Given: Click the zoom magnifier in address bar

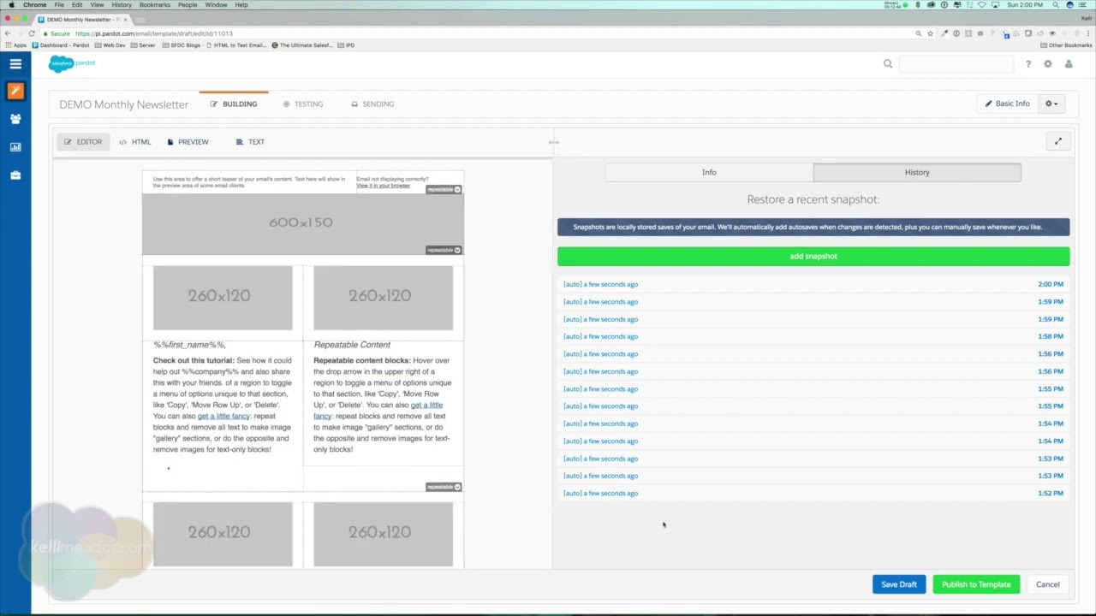Looking at the screenshot, I should coord(919,33).
